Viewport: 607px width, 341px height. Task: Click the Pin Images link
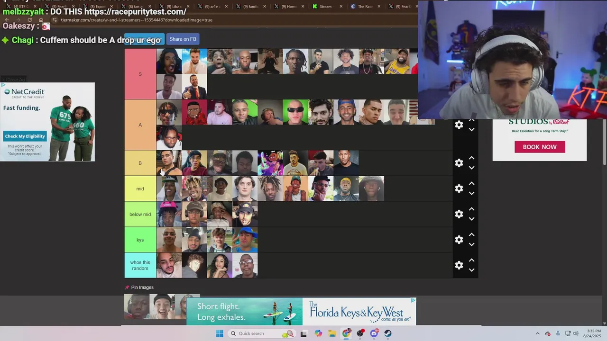[x=139, y=287]
